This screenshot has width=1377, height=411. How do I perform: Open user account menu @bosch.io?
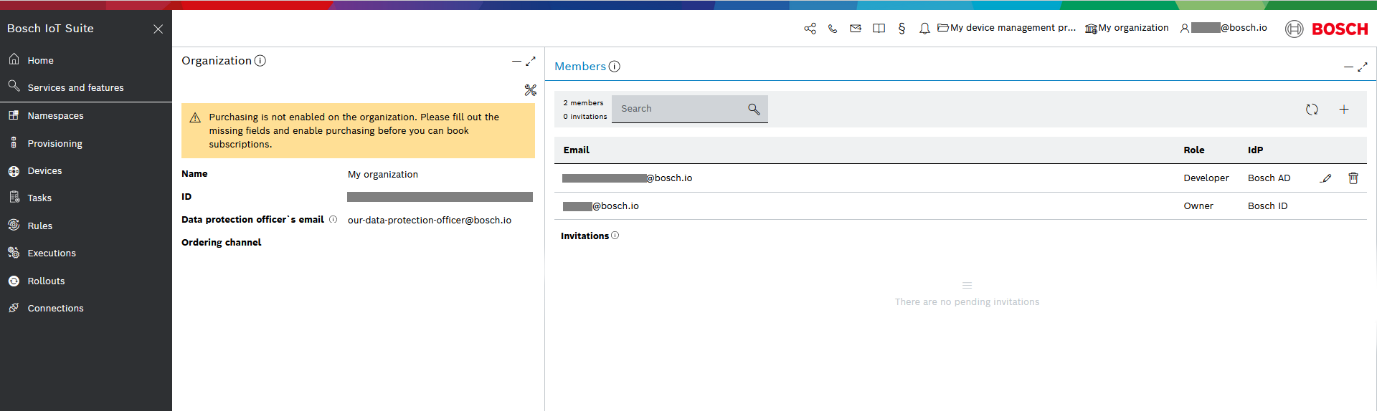tap(1224, 28)
